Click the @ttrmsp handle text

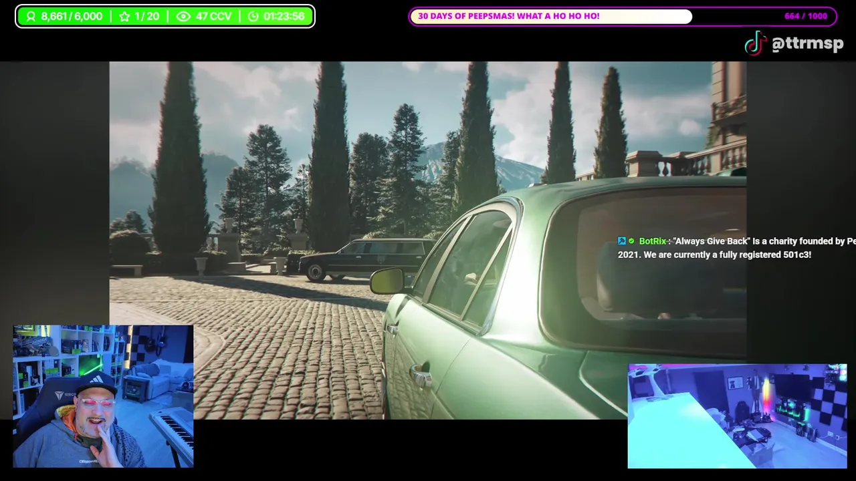pos(807,44)
